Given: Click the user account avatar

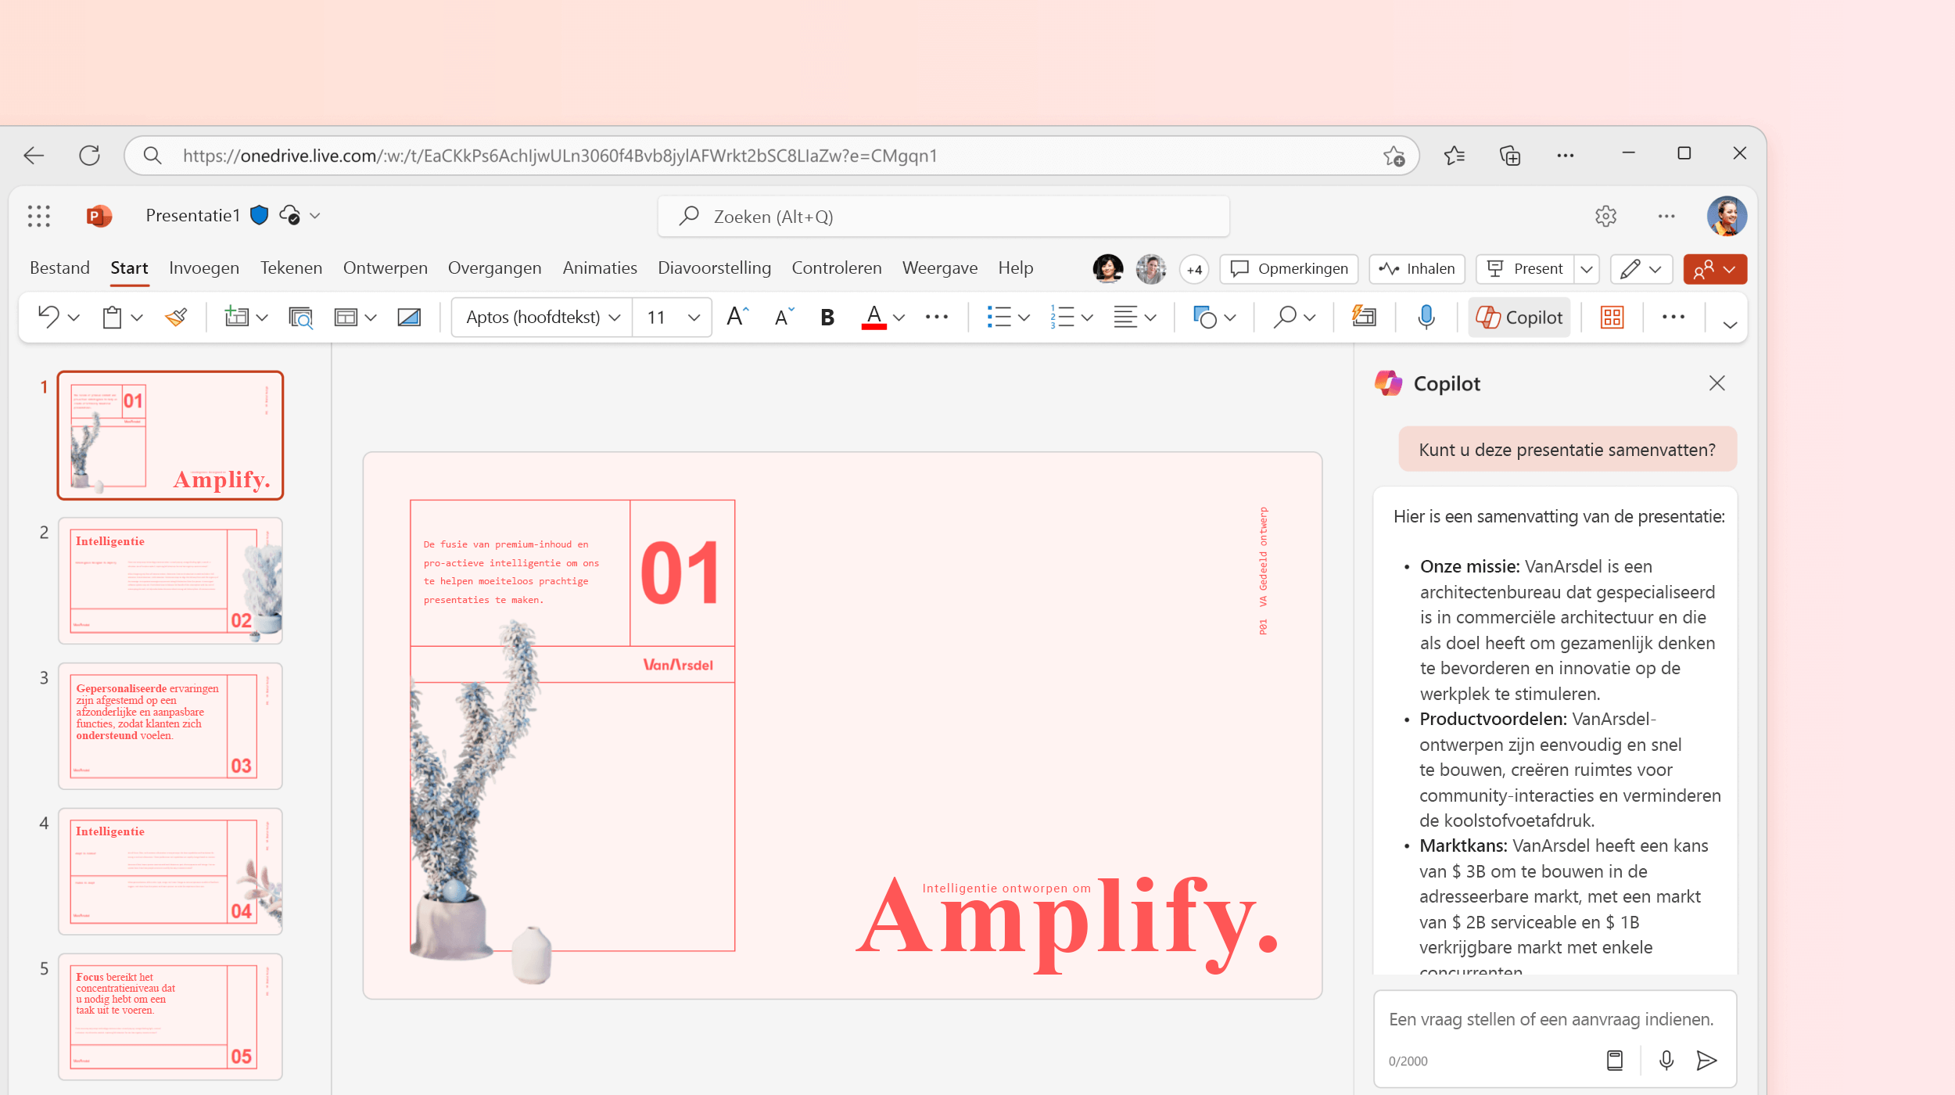Looking at the screenshot, I should tap(1727, 216).
